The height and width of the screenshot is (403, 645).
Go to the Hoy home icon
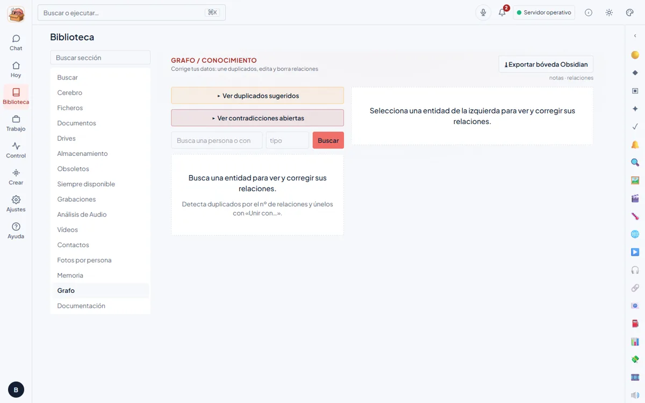coord(16,69)
